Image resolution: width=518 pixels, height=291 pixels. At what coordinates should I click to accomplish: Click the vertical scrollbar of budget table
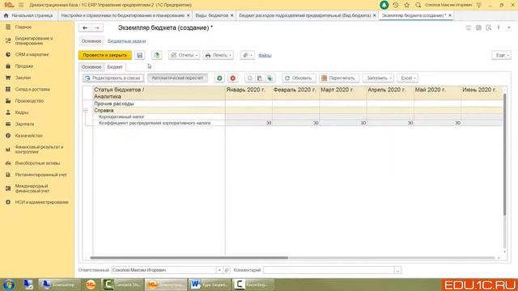[504, 154]
